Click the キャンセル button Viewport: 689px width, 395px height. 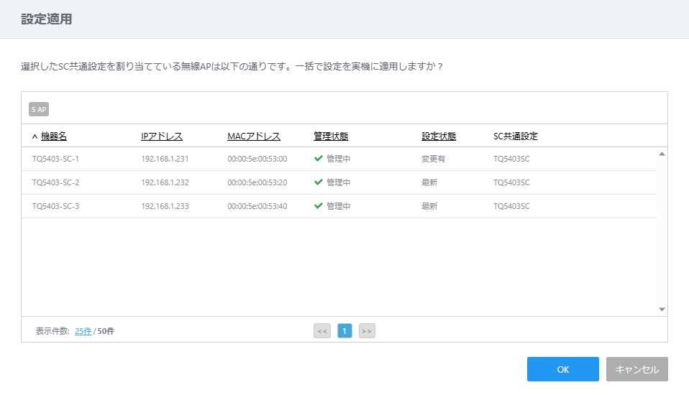(637, 369)
